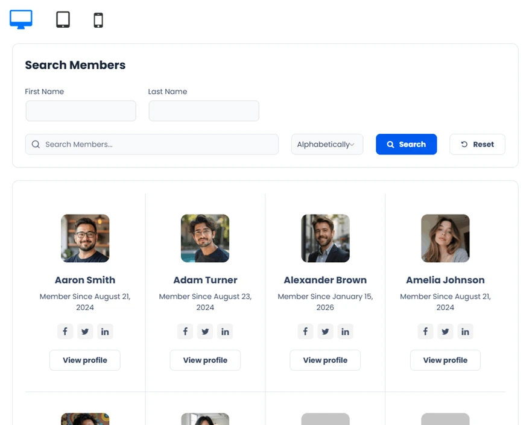This screenshot has height=425, width=529.
Task: Click Alexander Brown's profile photo
Action: pos(325,239)
